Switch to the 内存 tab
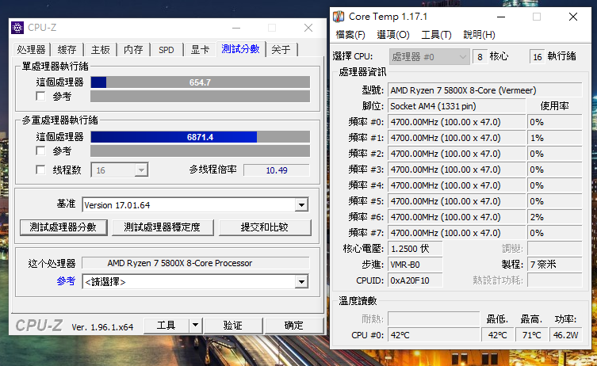This screenshot has width=597, height=366. pos(133,50)
